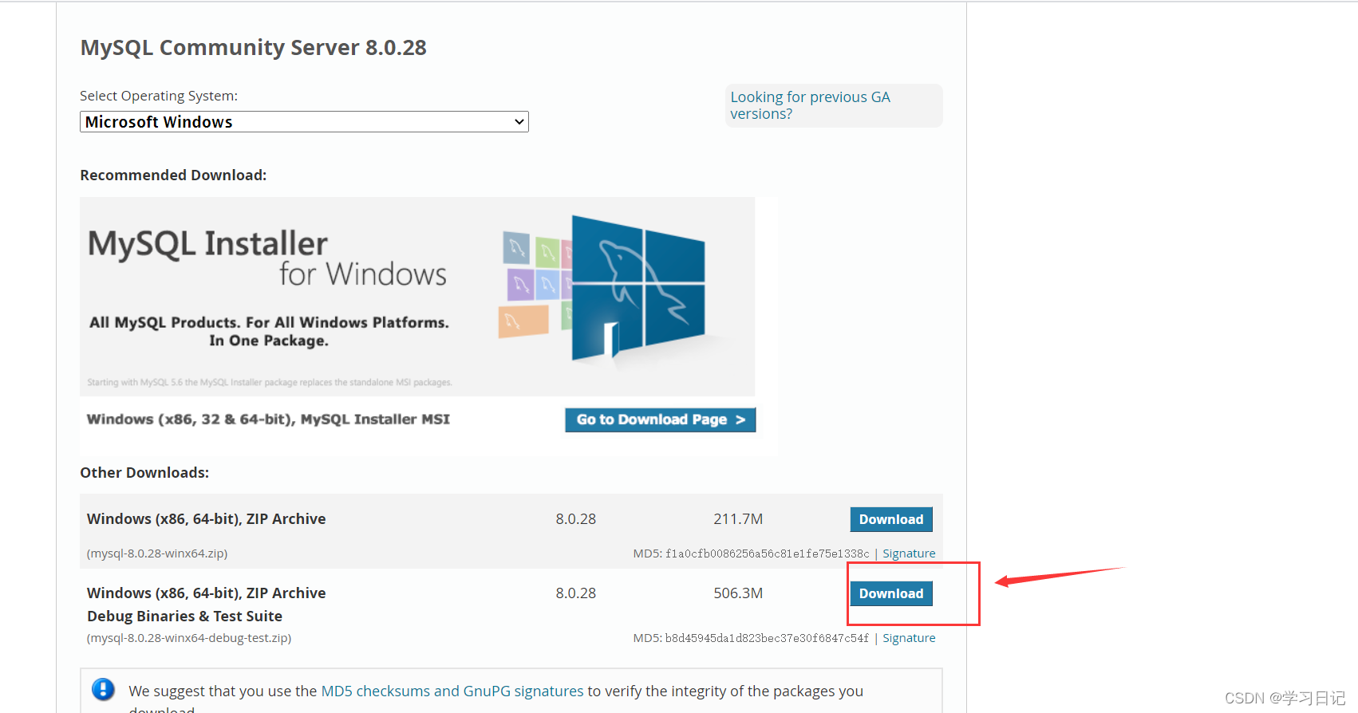The height and width of the screenshot is (713, 1358).
Task: Click the MD5 hash f1a0cfb0086256a56c81e1fe75e1338c
Action: [768, 553]
